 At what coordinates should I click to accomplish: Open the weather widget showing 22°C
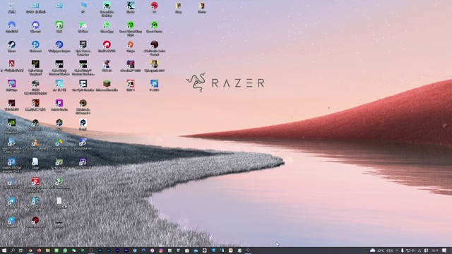pyautogui.click(x=377, y=250)
